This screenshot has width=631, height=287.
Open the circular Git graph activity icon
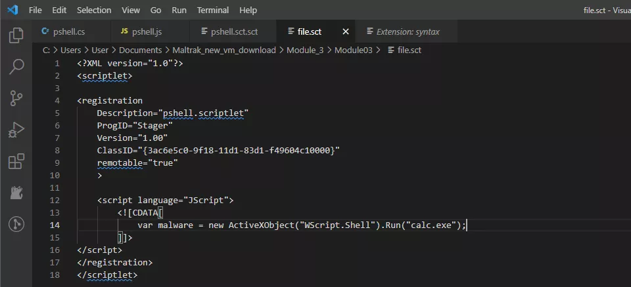pos(16,224)
